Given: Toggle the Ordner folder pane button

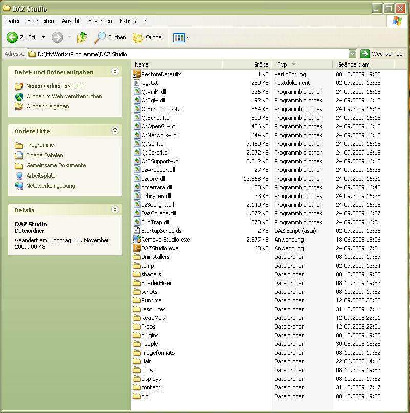Looking at the screenshot, I should 148,37.
